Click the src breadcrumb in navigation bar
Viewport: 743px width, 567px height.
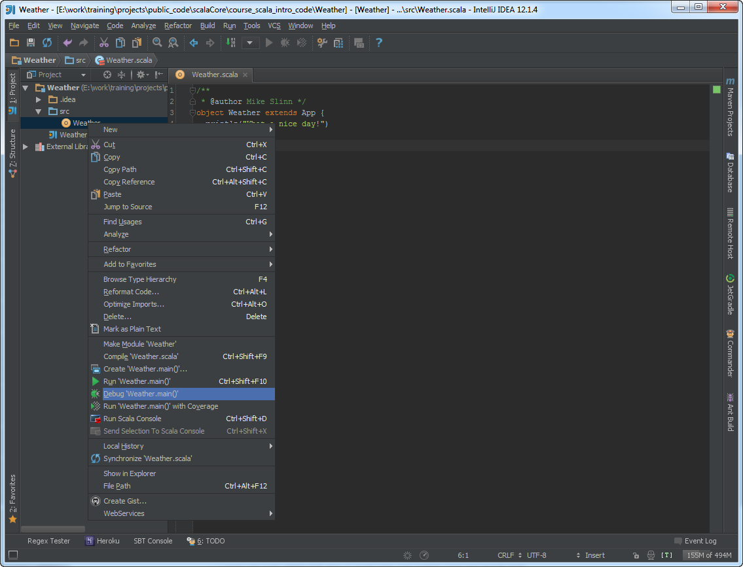[x=76, y=60]
